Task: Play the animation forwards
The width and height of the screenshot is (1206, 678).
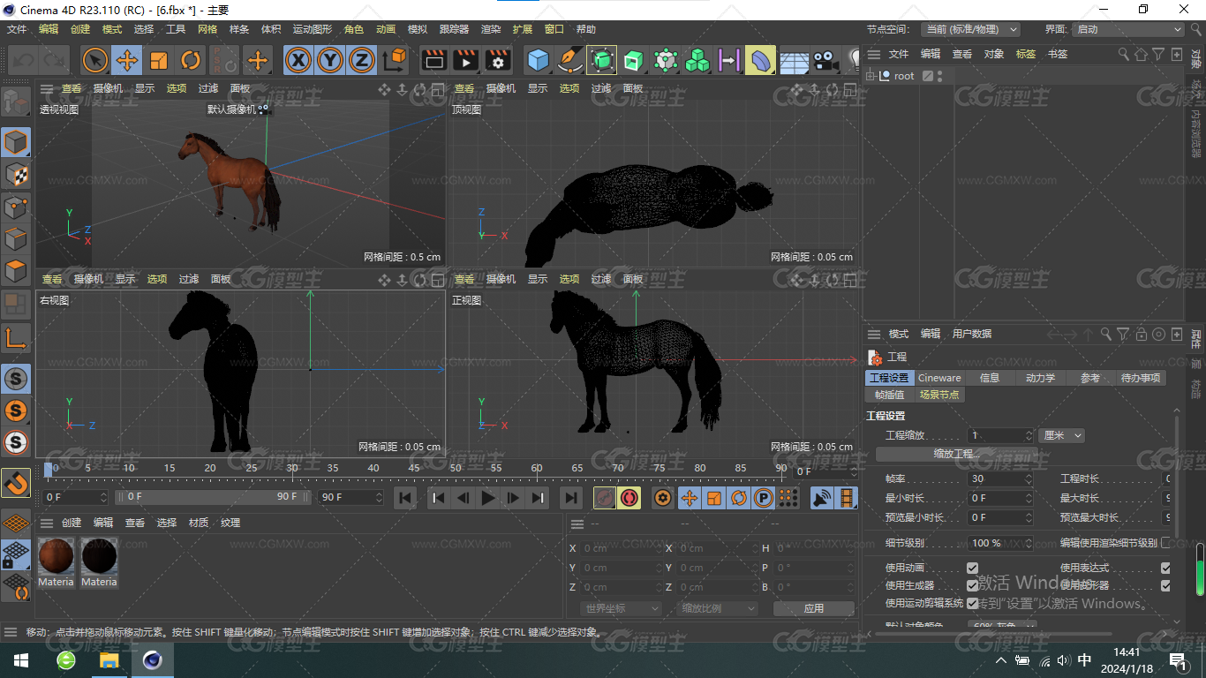Action: (x=487, y=498)
